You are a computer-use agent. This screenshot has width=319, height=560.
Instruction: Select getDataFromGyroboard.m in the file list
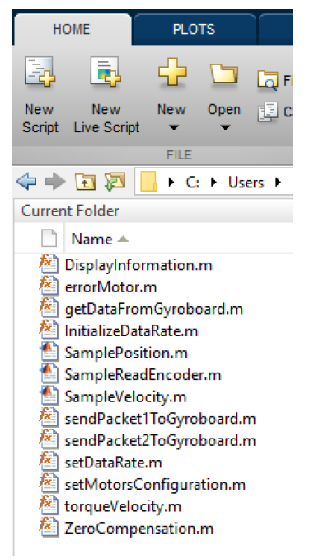pos(153,309)
